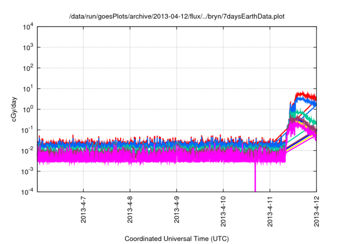Click the 10^-2 y-axis tick label

[27, 151]
